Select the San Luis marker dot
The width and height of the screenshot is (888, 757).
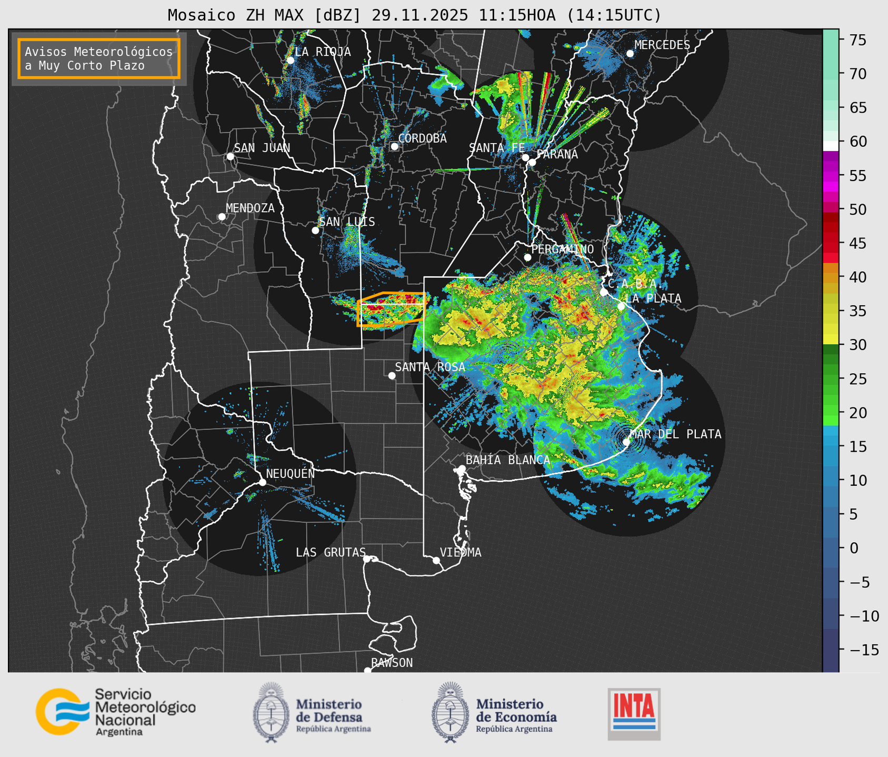[x=315, y=231]
